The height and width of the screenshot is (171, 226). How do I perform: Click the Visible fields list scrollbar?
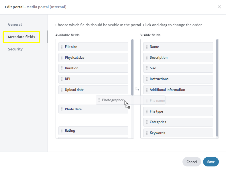coord(217,88)
